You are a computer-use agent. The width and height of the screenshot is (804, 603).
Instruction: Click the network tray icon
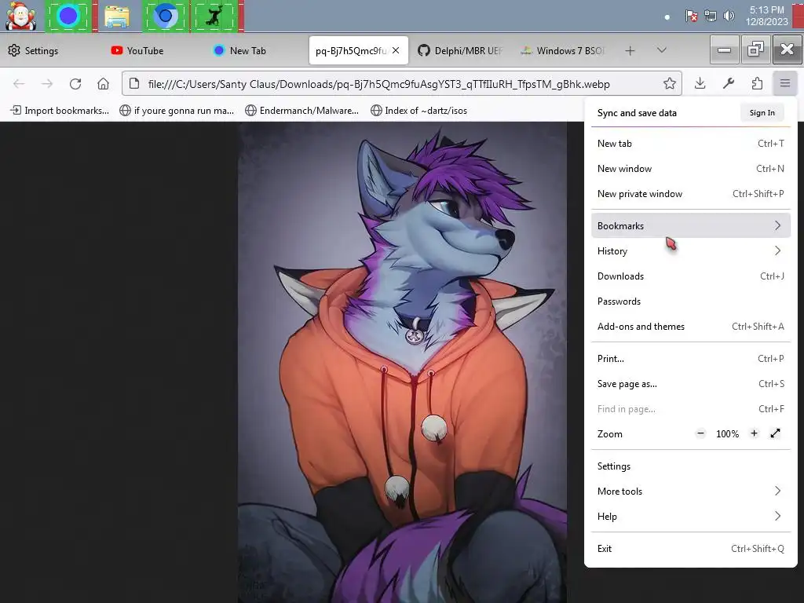tap(710, 16)
